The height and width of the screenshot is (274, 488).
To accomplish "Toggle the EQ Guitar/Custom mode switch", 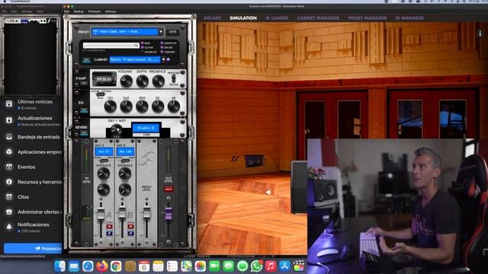I will coord(100,94).
